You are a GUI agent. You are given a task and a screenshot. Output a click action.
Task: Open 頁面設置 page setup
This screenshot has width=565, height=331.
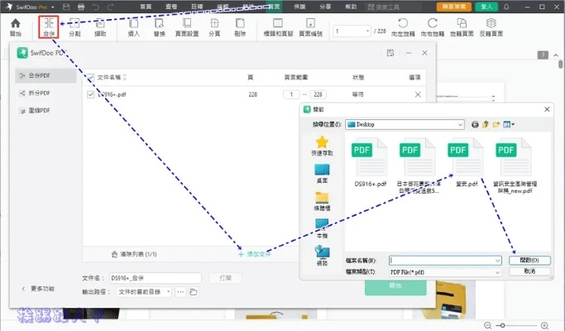[x=187, y=27]
